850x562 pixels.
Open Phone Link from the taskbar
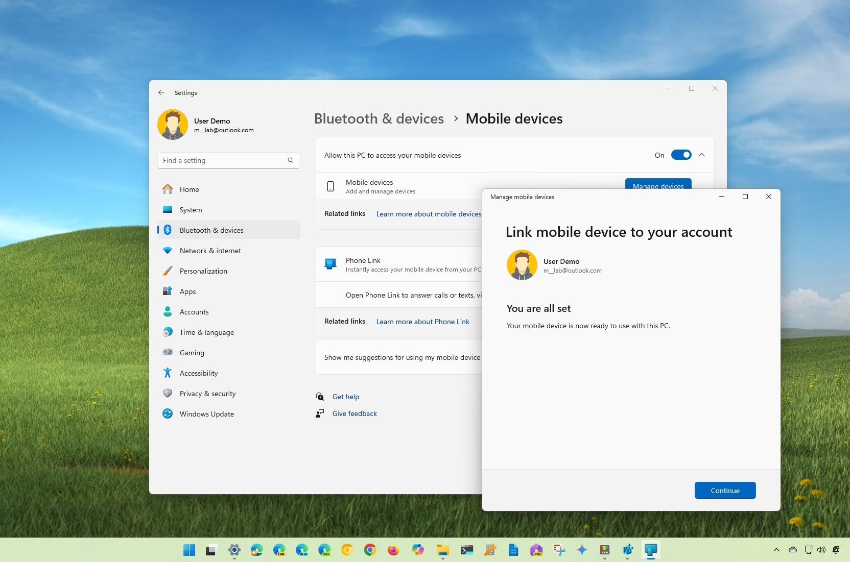pyautogui.click(x=650, y=550)
